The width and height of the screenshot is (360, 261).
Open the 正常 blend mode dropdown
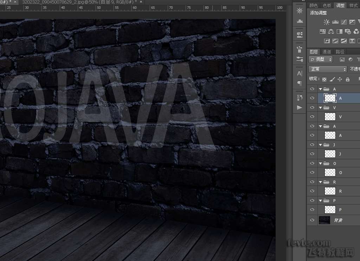pyautogui.click(x=328, y=69)
